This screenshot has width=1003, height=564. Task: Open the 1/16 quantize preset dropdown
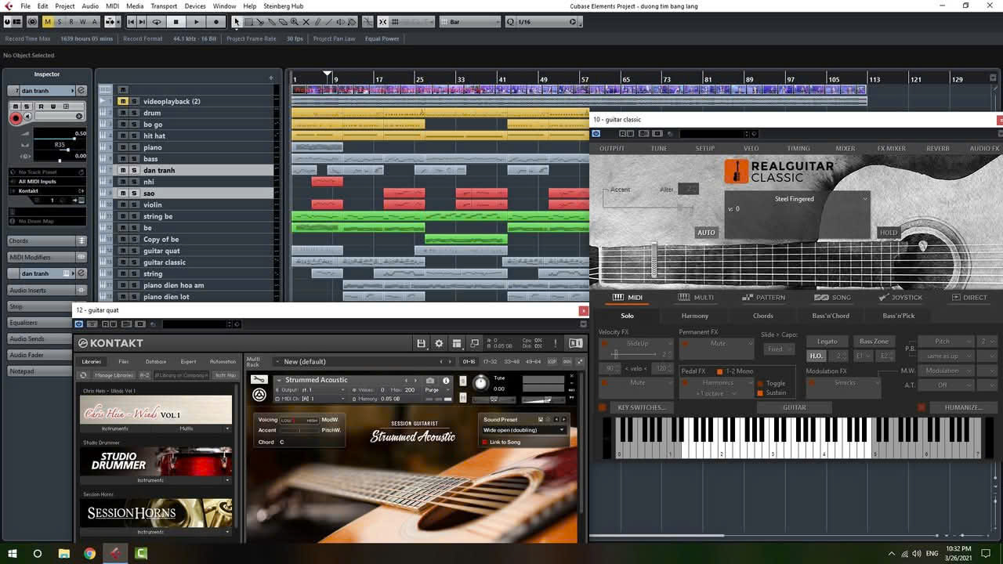[541, 22]
